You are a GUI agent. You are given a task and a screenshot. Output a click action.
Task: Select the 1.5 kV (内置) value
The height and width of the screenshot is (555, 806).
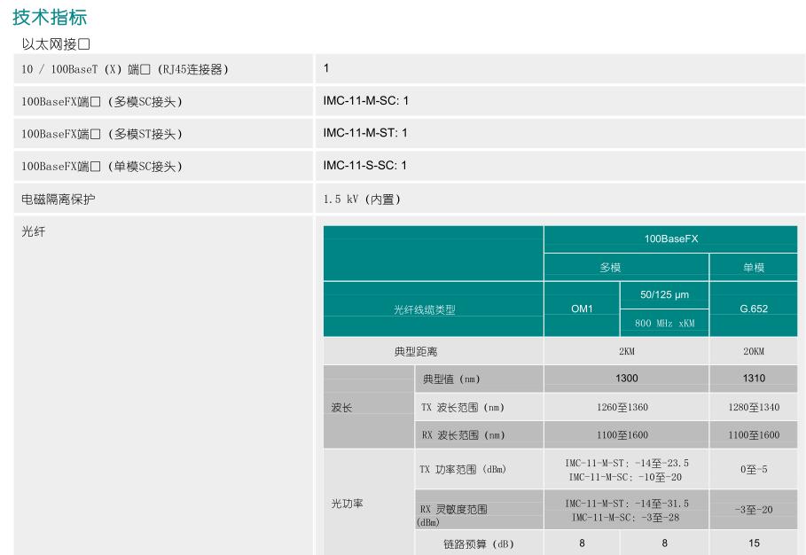(x=362, y=199)
